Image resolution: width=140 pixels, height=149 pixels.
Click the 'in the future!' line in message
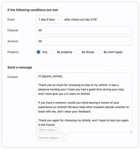point(46,125)
